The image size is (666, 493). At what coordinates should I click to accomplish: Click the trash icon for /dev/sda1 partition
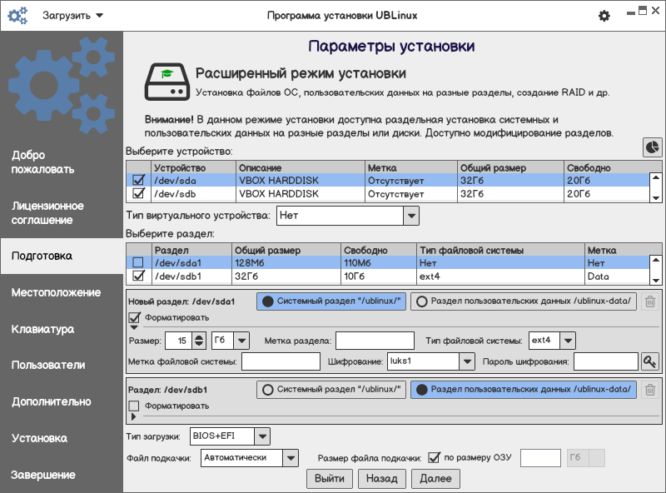[650, 302]
